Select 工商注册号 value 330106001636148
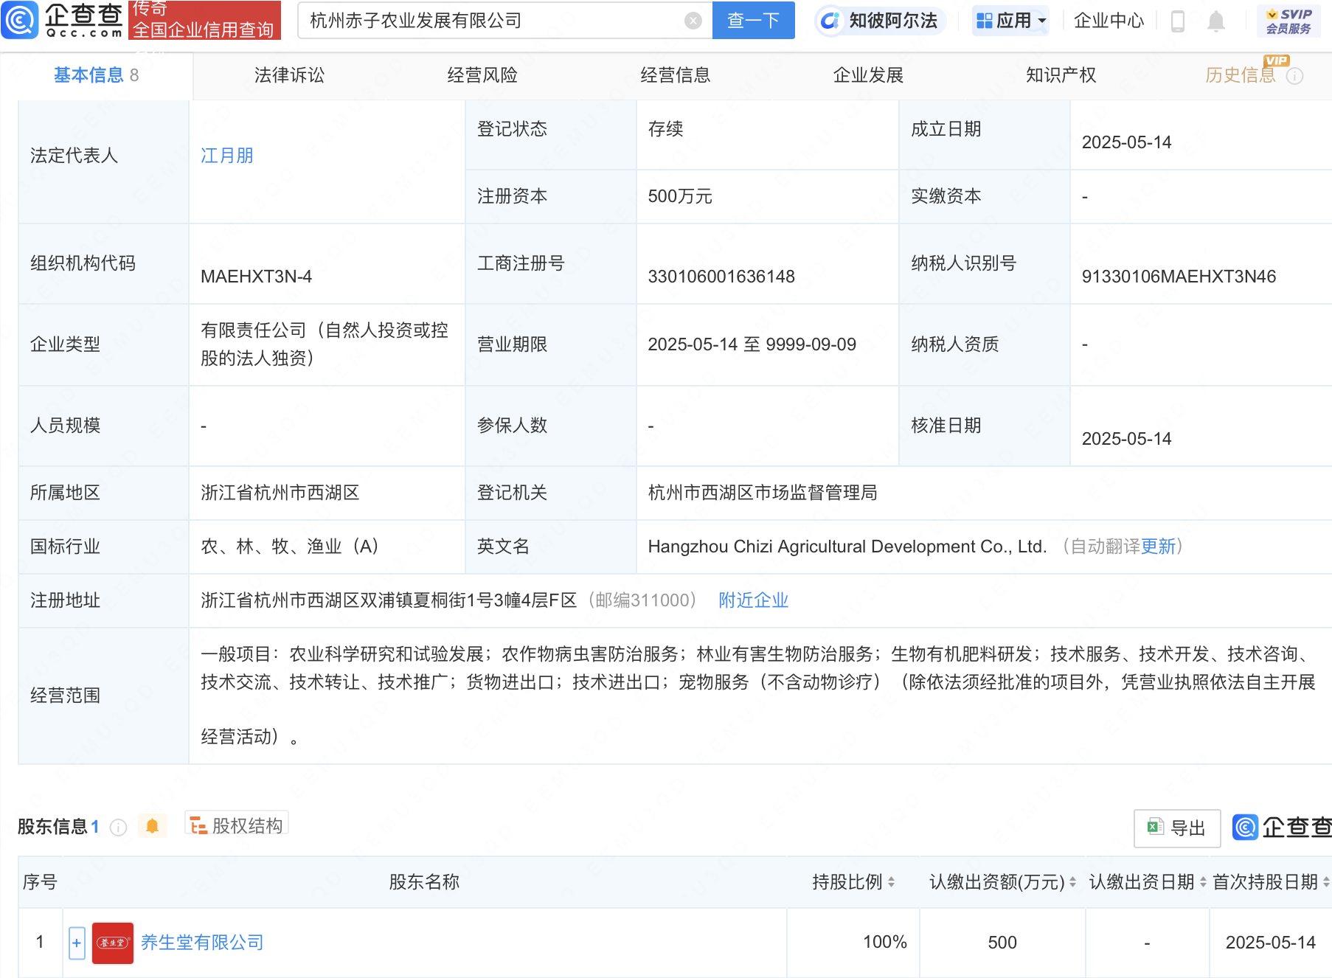 point(721,277)
